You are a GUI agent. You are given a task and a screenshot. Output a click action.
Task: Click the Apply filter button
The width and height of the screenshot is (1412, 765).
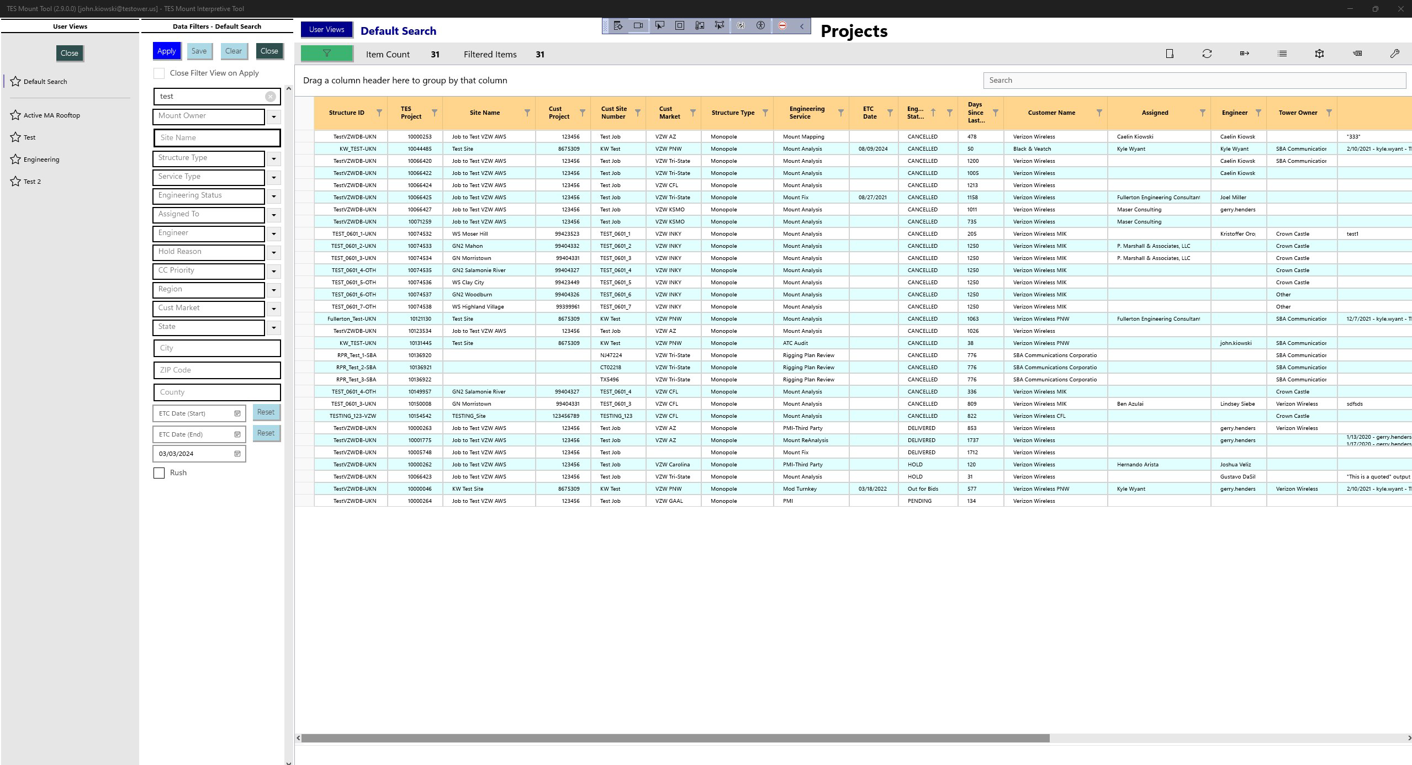coord(167,51)
